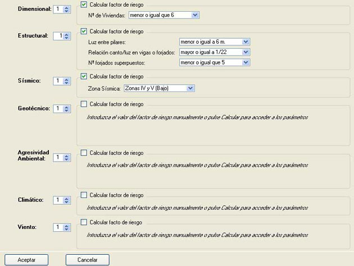Uncheck Calcular factor de riesgo for Dimensional
Viewport: 354px width, 266px height.
click(x=84, y=4)
